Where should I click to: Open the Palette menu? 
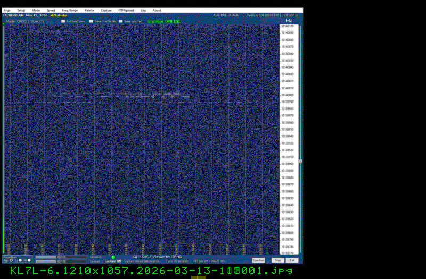point(89,10)
